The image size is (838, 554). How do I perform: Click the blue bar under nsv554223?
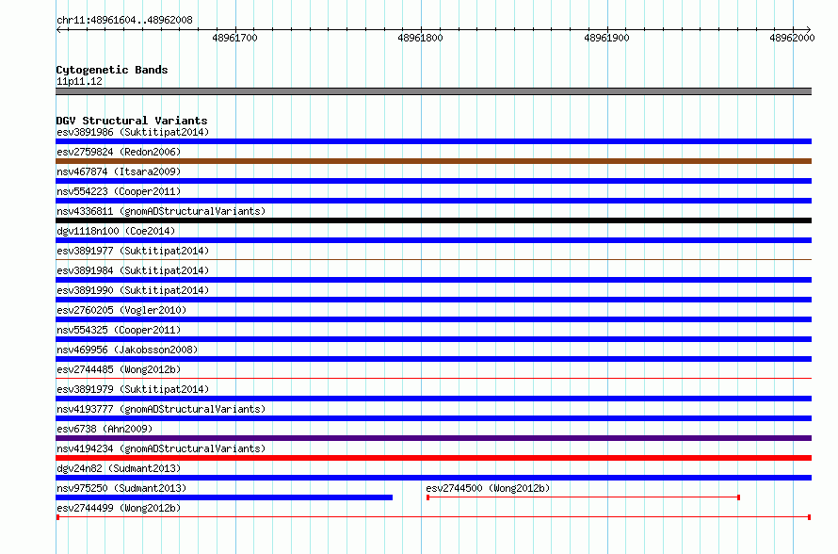click(433, 201)
